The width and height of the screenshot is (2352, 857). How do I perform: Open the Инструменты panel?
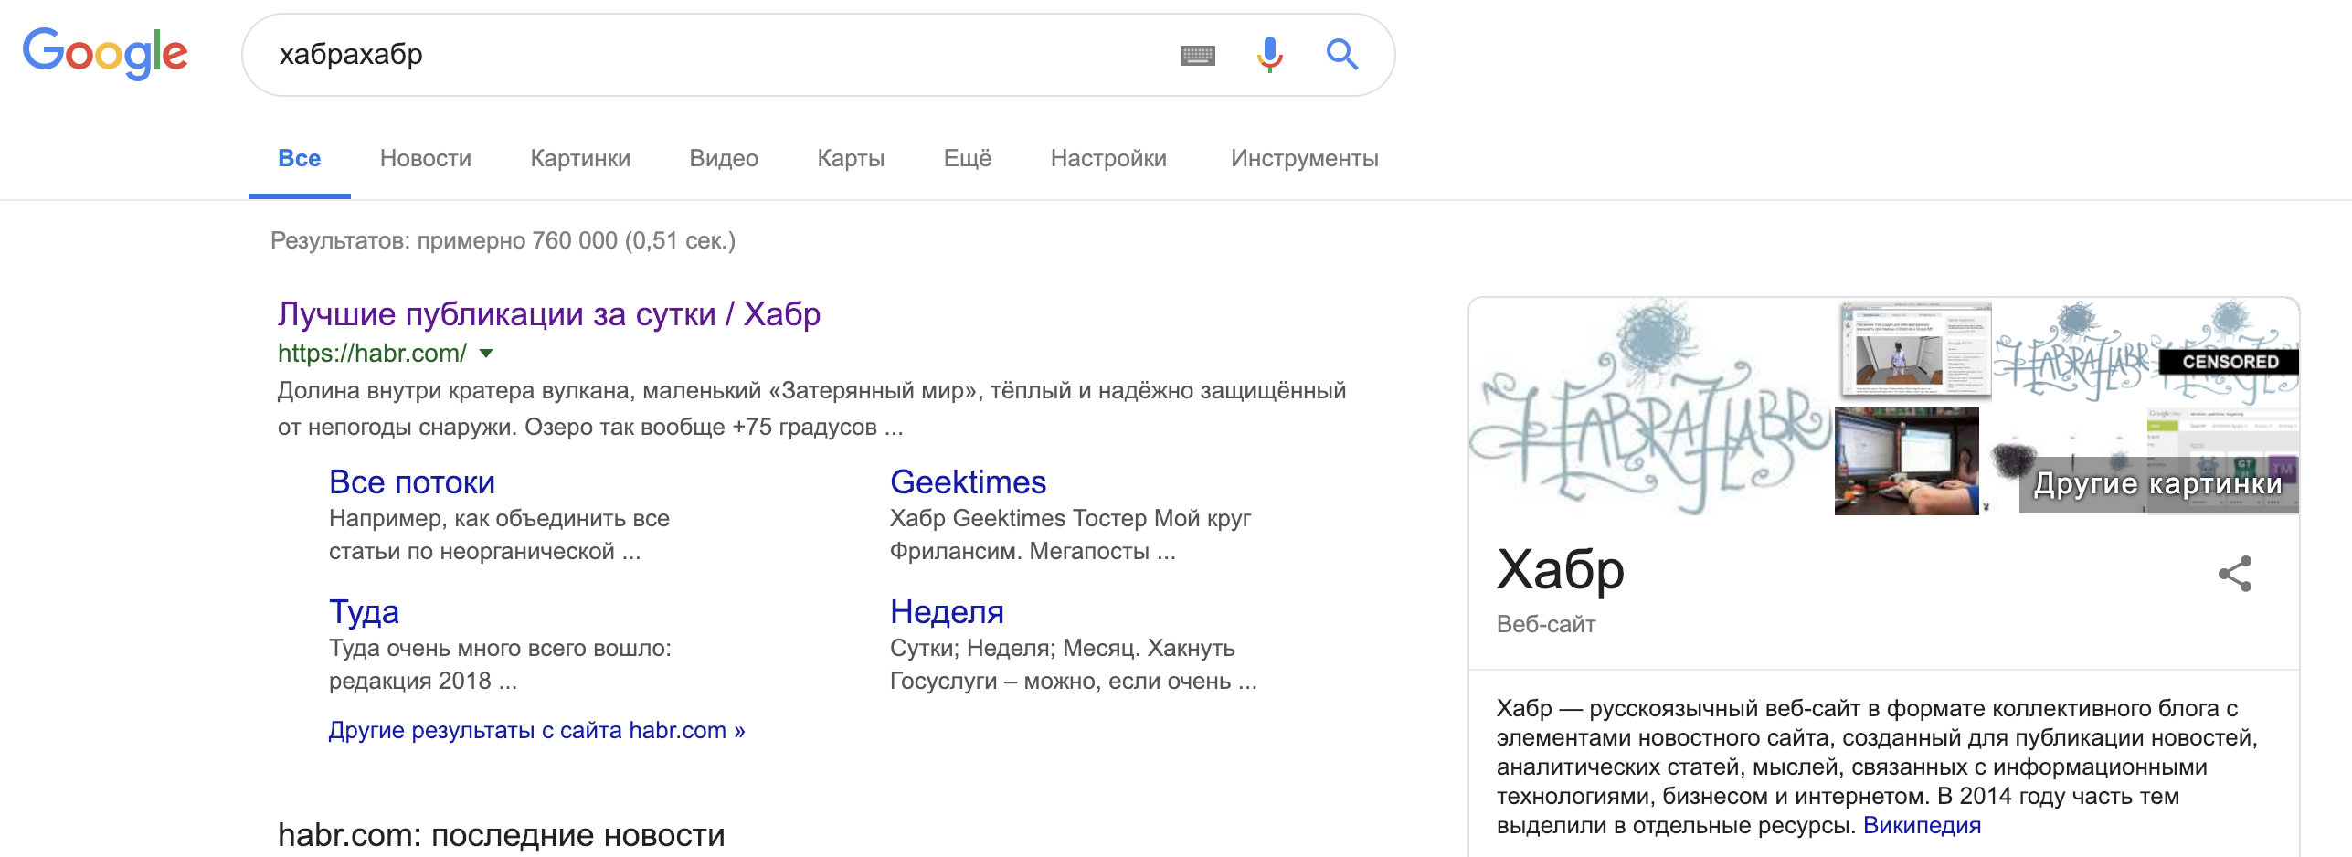(1304, 158)
